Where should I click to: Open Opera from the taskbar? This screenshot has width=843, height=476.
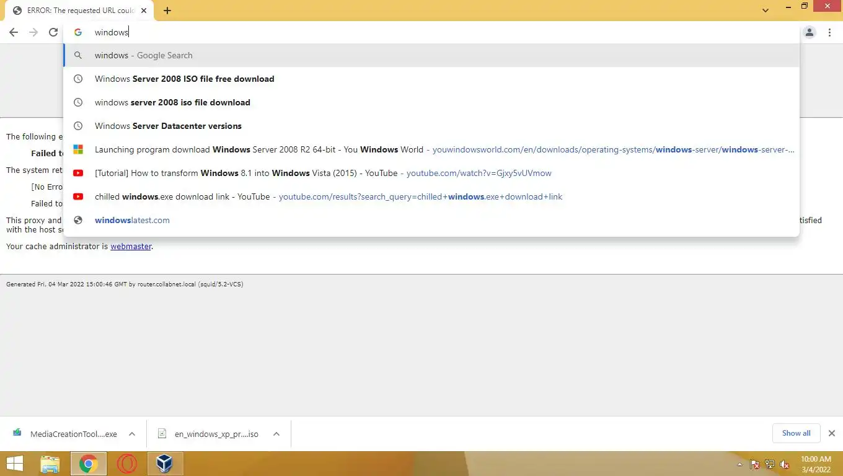coord(126,464)
